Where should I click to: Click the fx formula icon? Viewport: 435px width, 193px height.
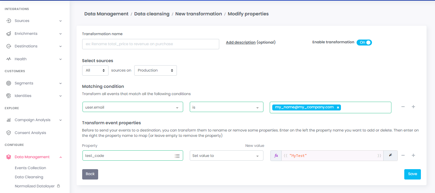(x=276, y=156)
